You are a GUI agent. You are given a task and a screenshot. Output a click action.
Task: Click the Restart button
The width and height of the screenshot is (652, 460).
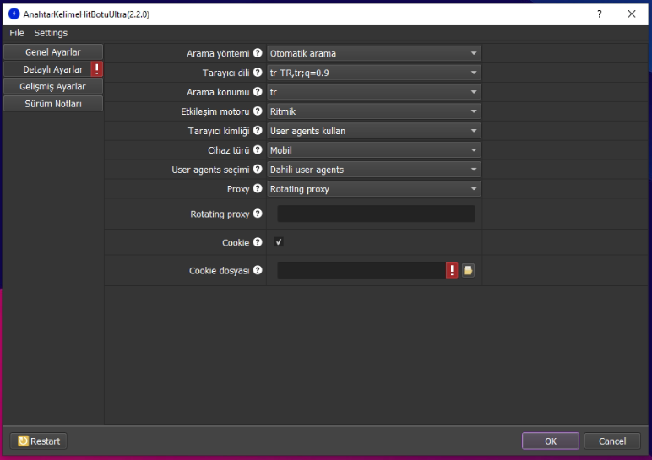[x=38, y=441]
